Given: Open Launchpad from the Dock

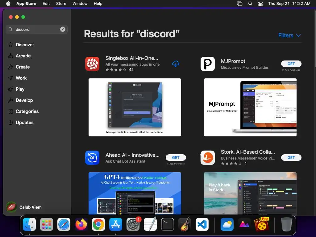Looking at the screenshot, I should 47,224.
